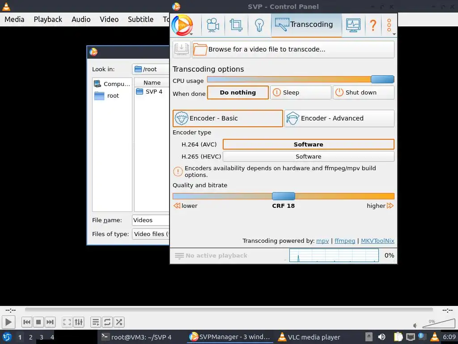The image size is (458, 344).
Task: Open VLC media player taskbar item
Action: tap(310, 337)
